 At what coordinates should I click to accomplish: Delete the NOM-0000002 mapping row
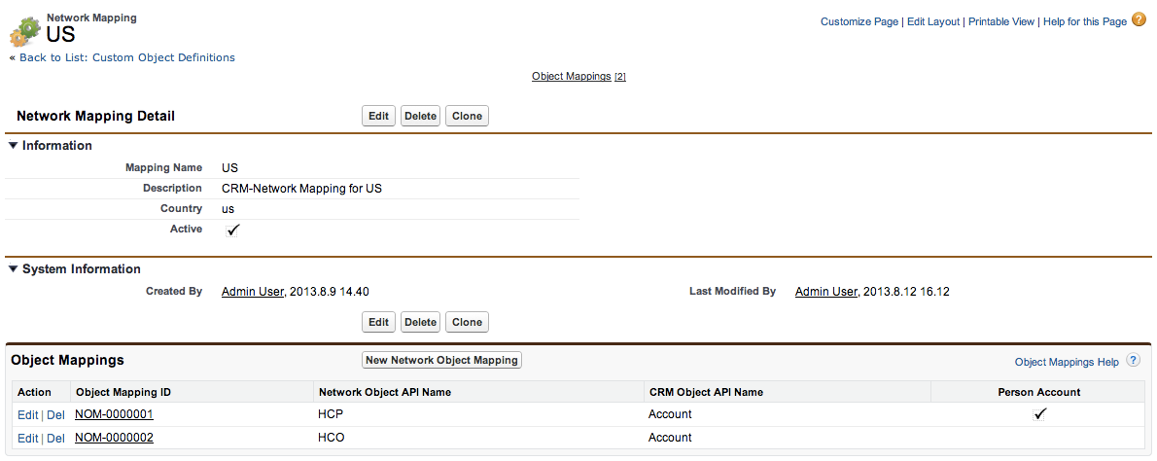tap(55, 439)
